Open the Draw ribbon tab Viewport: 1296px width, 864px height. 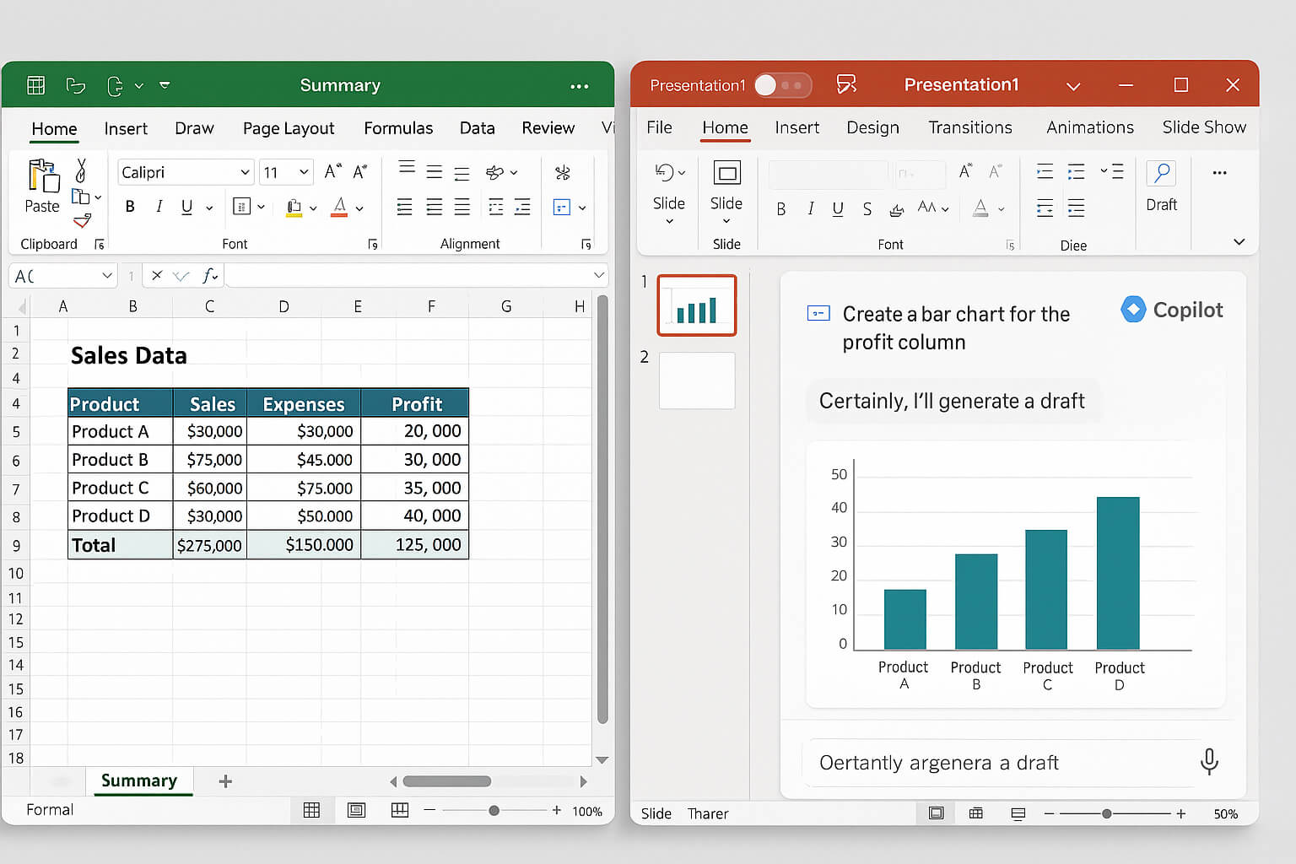[x=194, y=128]
